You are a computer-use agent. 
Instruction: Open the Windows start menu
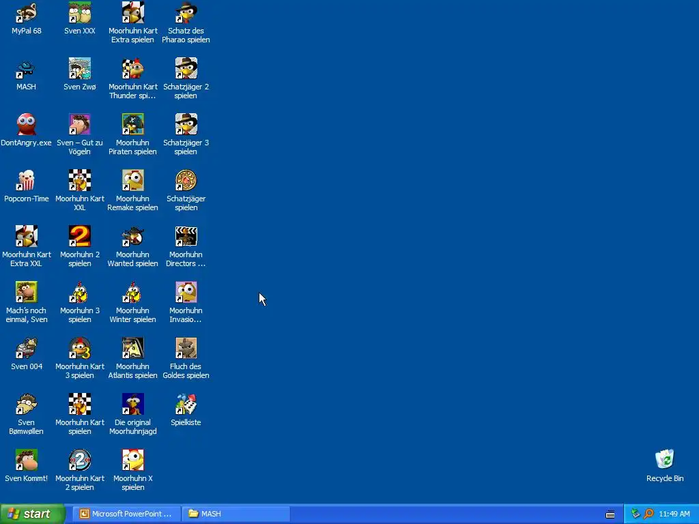click(x=32, y=514)
